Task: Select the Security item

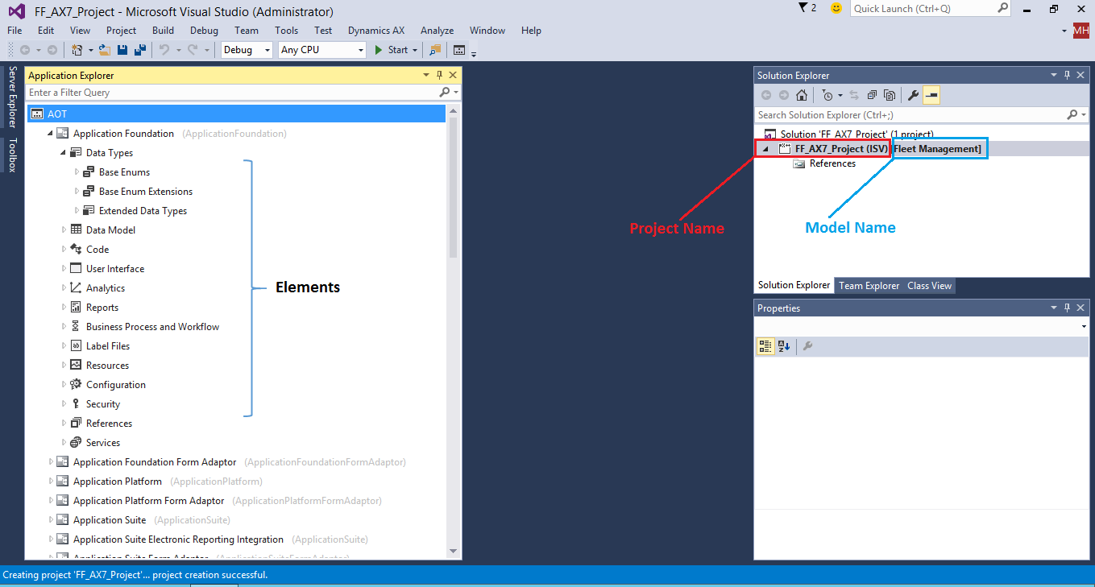Action: 103,404
